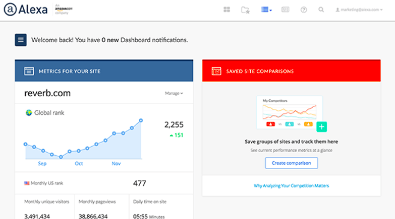
Task: Click the red site icon in comparison preview
Action: 271,124
